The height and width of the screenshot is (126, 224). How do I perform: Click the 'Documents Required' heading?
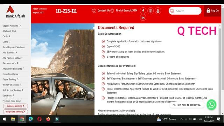[116, 28]
